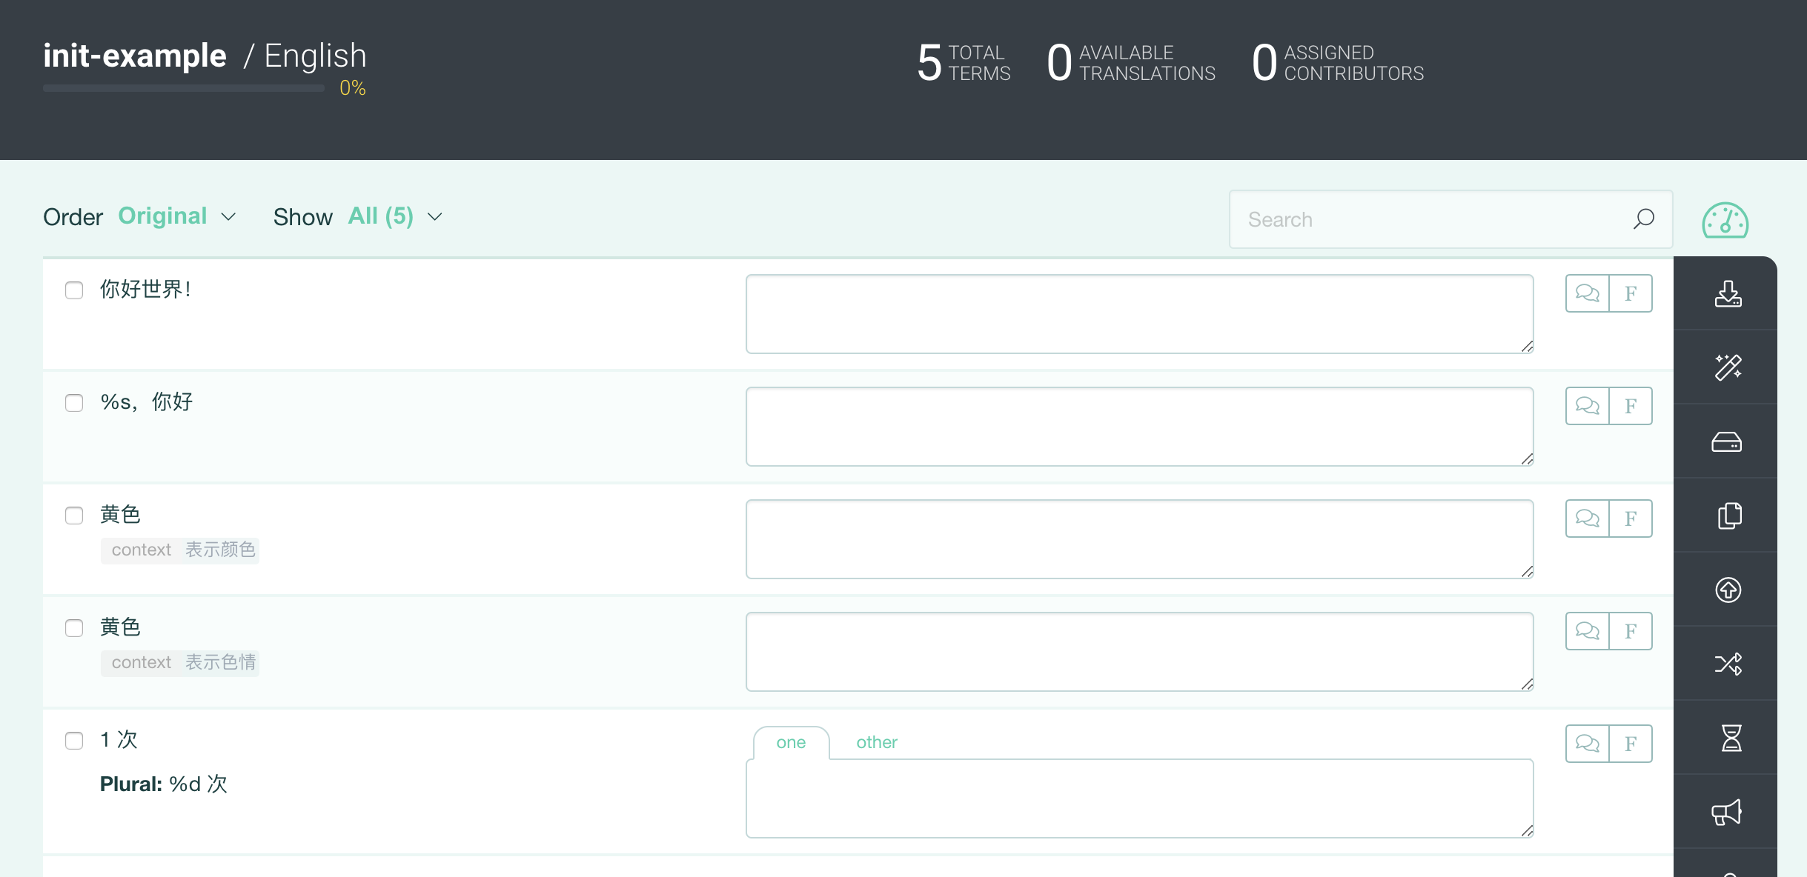Select the 'one' plural form tab
Screen dimensions: 1807x877
791,742
